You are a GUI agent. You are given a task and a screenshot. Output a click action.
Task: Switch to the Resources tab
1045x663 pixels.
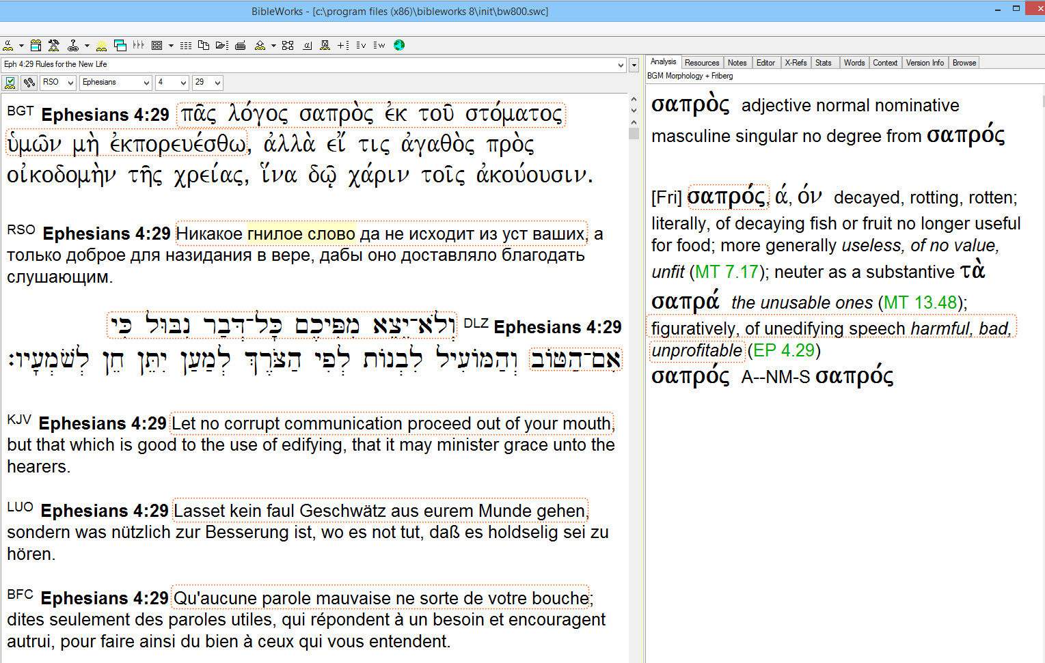(x=702, y=63)
